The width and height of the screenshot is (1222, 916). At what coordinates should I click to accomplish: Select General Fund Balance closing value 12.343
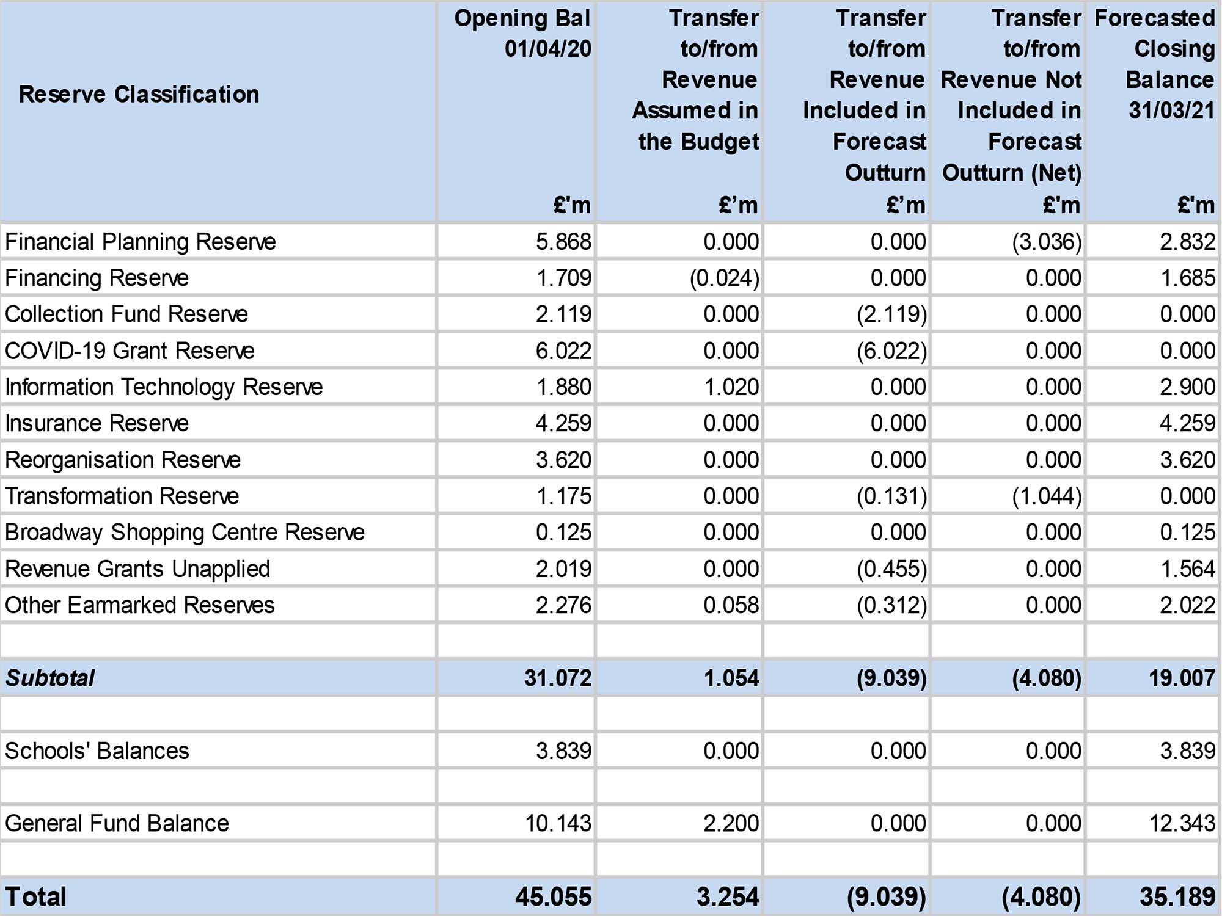(1182, 823)
